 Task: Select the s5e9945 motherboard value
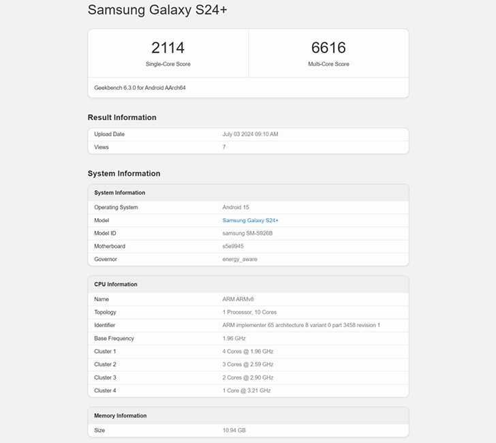(x=233, y=246)
